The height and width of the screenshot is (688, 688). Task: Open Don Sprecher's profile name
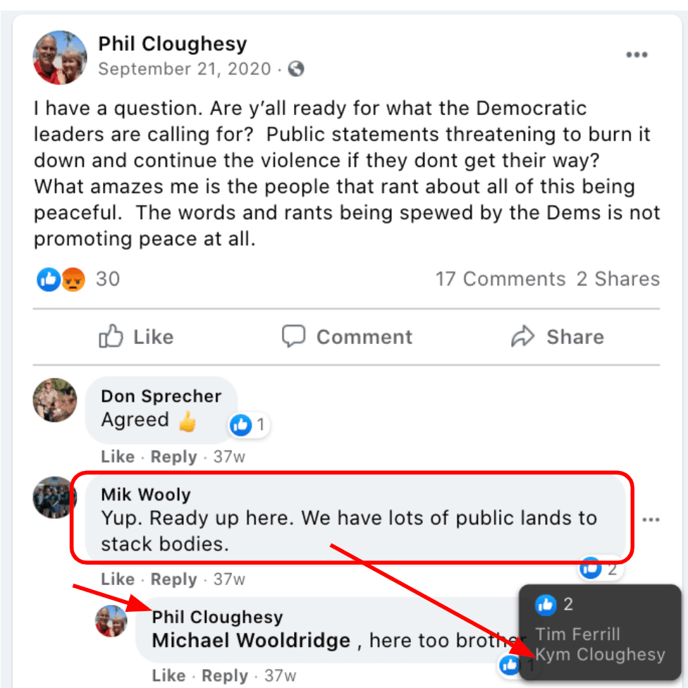(161, 396)
